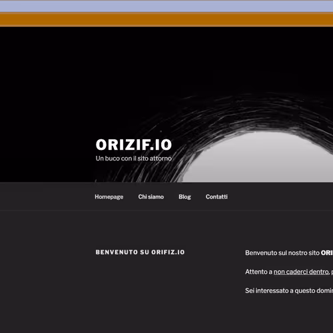Click the ORIZIF.IO site title

[134, 145]
